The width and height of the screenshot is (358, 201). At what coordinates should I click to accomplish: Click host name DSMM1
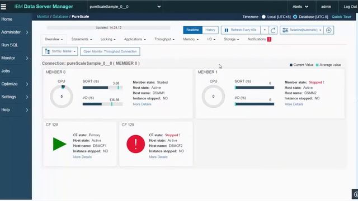(x=158, y=93)
